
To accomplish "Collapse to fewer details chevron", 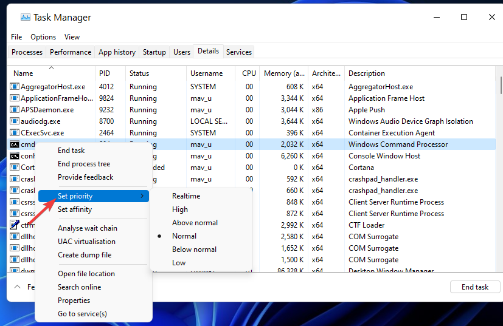I will (18, 287).
